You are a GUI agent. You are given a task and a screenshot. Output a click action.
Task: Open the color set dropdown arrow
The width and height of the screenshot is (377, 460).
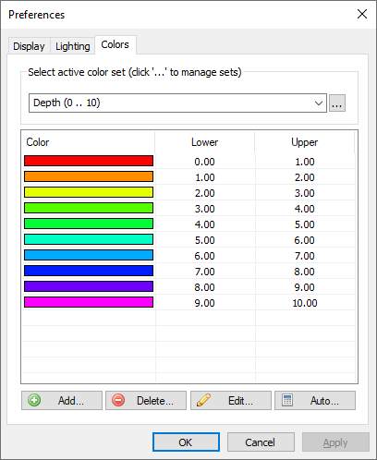[x=319, y=103]
